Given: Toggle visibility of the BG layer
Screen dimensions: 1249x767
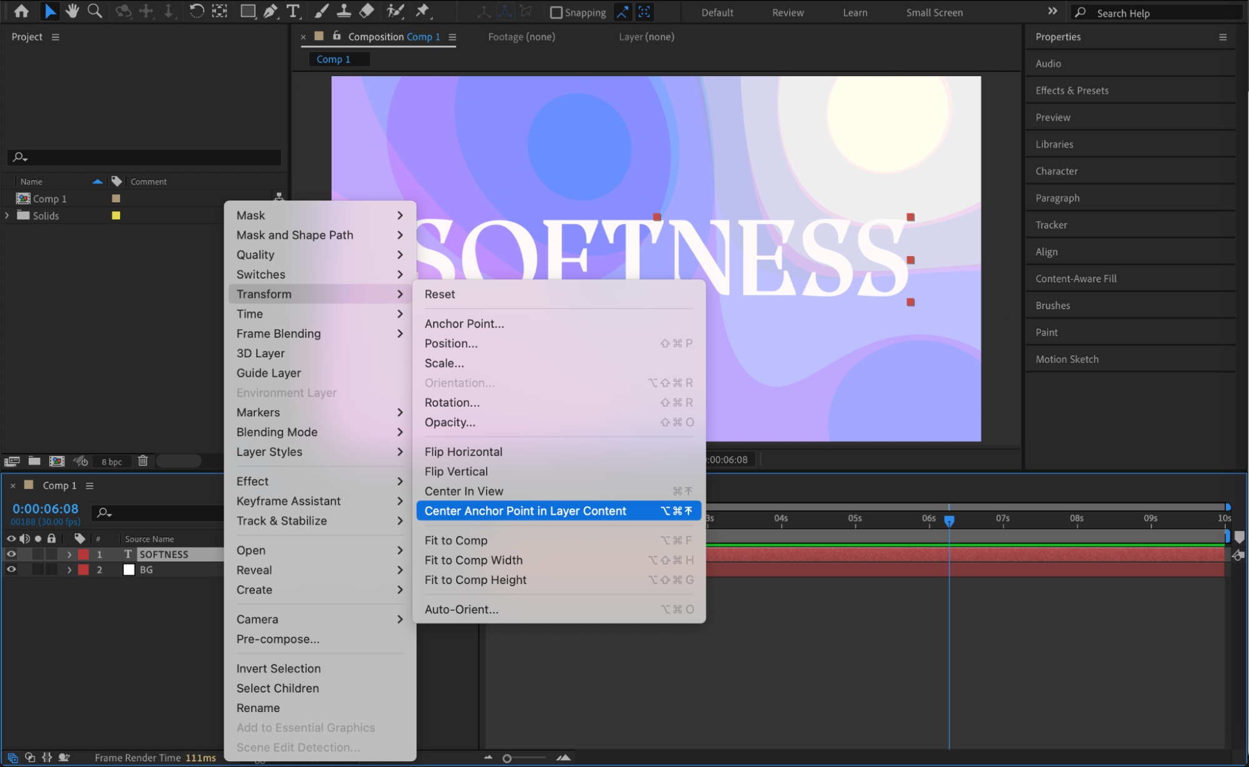Looking at the screenshot, I should pyautogui.click(x=11, y=570).
